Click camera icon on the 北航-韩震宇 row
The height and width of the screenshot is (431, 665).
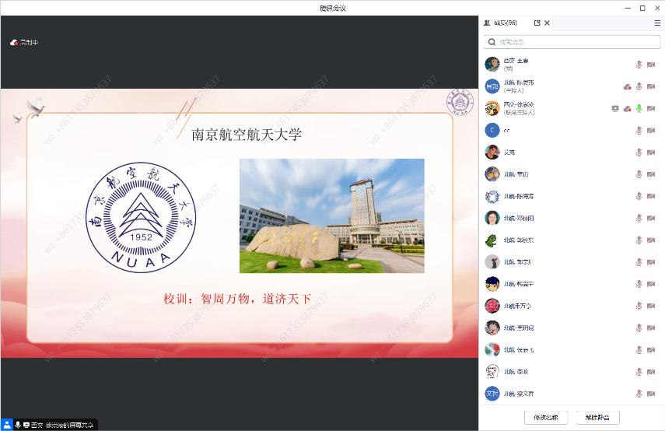coord(651,284)
